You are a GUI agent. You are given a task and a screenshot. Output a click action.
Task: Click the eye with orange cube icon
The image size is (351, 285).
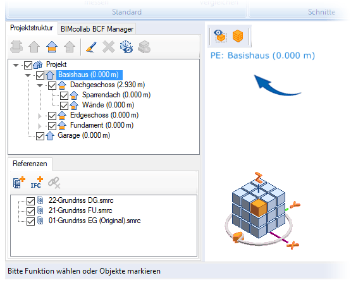(220, 36)
